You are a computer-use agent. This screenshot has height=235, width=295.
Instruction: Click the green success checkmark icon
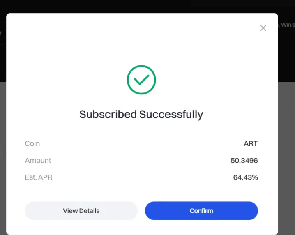(x=141, y=80)
